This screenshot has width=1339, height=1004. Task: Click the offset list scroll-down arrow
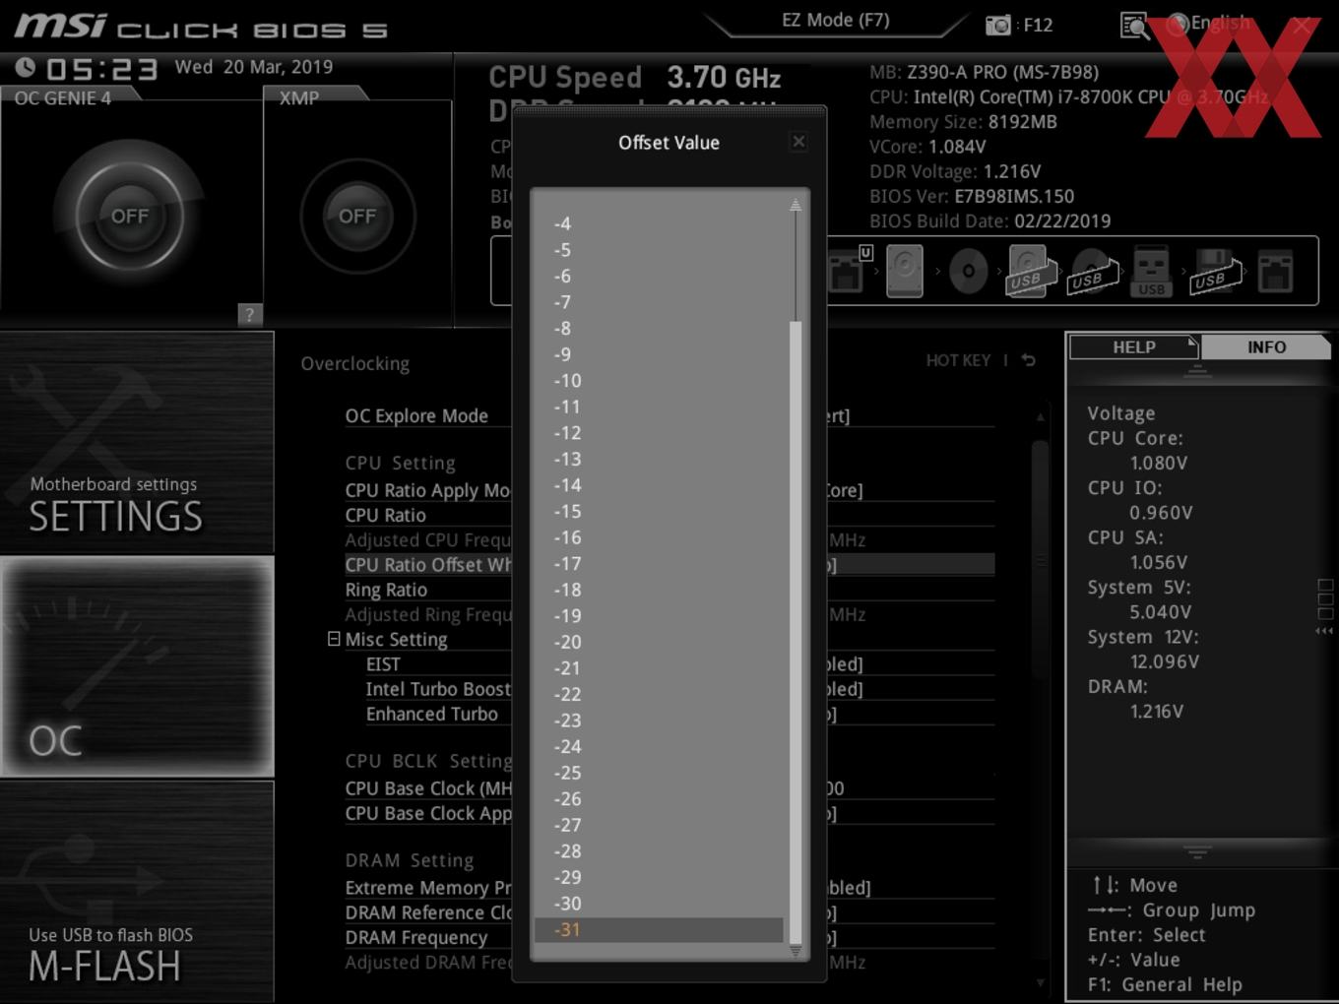point(796,951)
